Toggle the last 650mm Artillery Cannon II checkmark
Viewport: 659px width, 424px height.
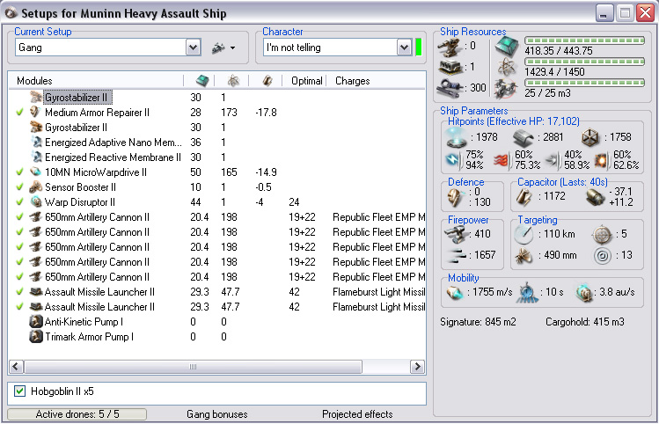[19, 277]
